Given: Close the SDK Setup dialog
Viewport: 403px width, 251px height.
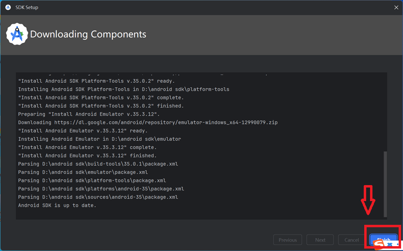Looking at the screenshot, I should point(396,7).
